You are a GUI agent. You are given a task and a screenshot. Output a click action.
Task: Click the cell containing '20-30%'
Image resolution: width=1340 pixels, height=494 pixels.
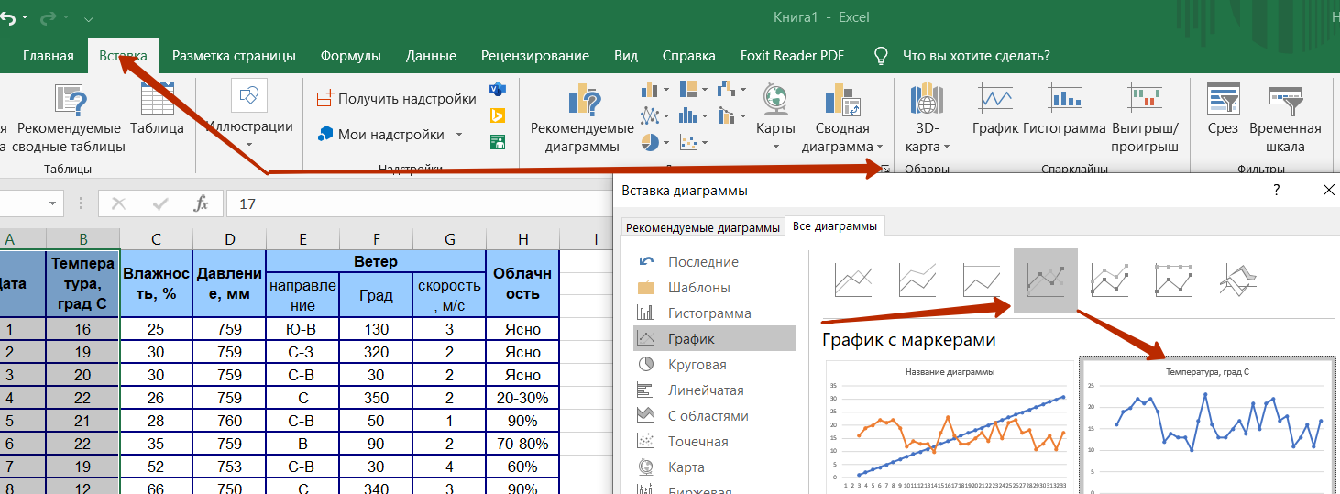pyautogui.click(x=522, y=398)
